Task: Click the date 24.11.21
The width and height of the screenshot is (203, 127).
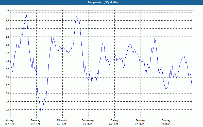Action: pyautogui.click(x=62, y=124)
